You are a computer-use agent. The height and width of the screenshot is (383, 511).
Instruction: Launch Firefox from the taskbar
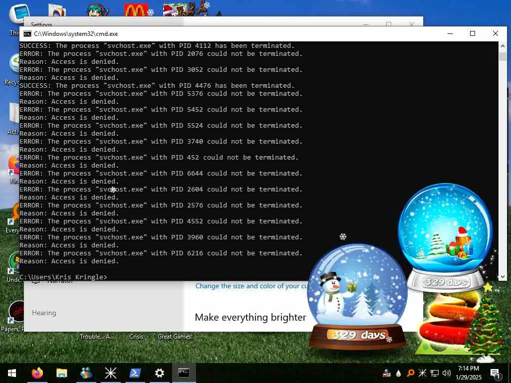[37, 373]
